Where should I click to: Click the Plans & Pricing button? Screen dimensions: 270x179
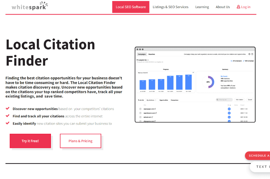click(80, 141)
